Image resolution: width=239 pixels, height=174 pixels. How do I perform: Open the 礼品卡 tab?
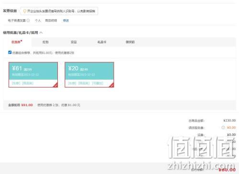click(102, 42)
